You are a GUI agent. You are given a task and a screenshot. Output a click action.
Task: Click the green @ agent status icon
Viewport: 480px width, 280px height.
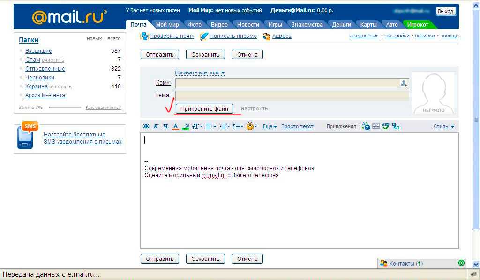[461, 263]
